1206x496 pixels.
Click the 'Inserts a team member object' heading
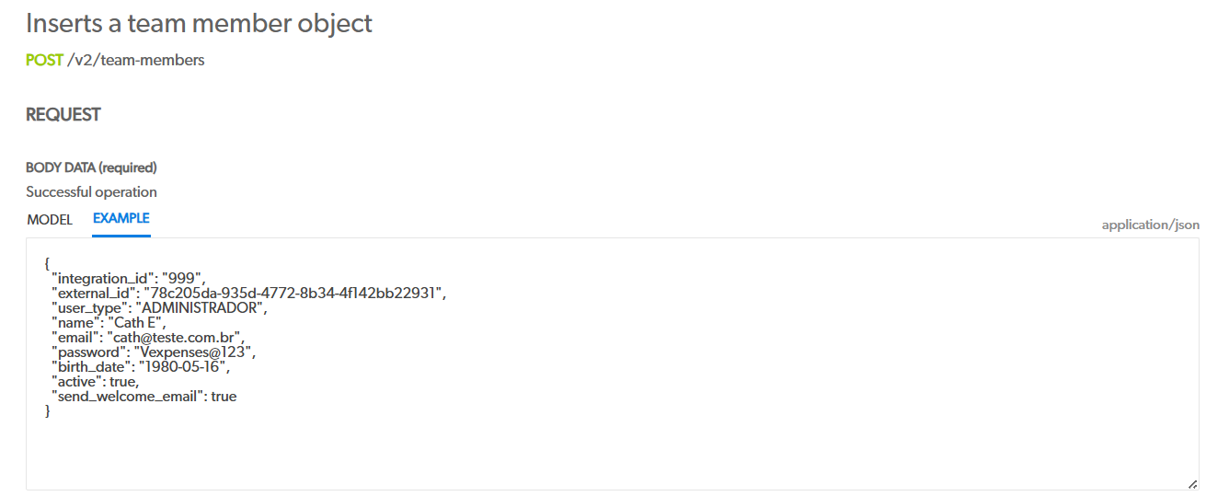[x=199, y=23]
